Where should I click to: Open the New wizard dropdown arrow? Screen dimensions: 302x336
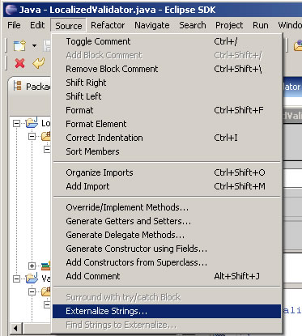point(34,45)
